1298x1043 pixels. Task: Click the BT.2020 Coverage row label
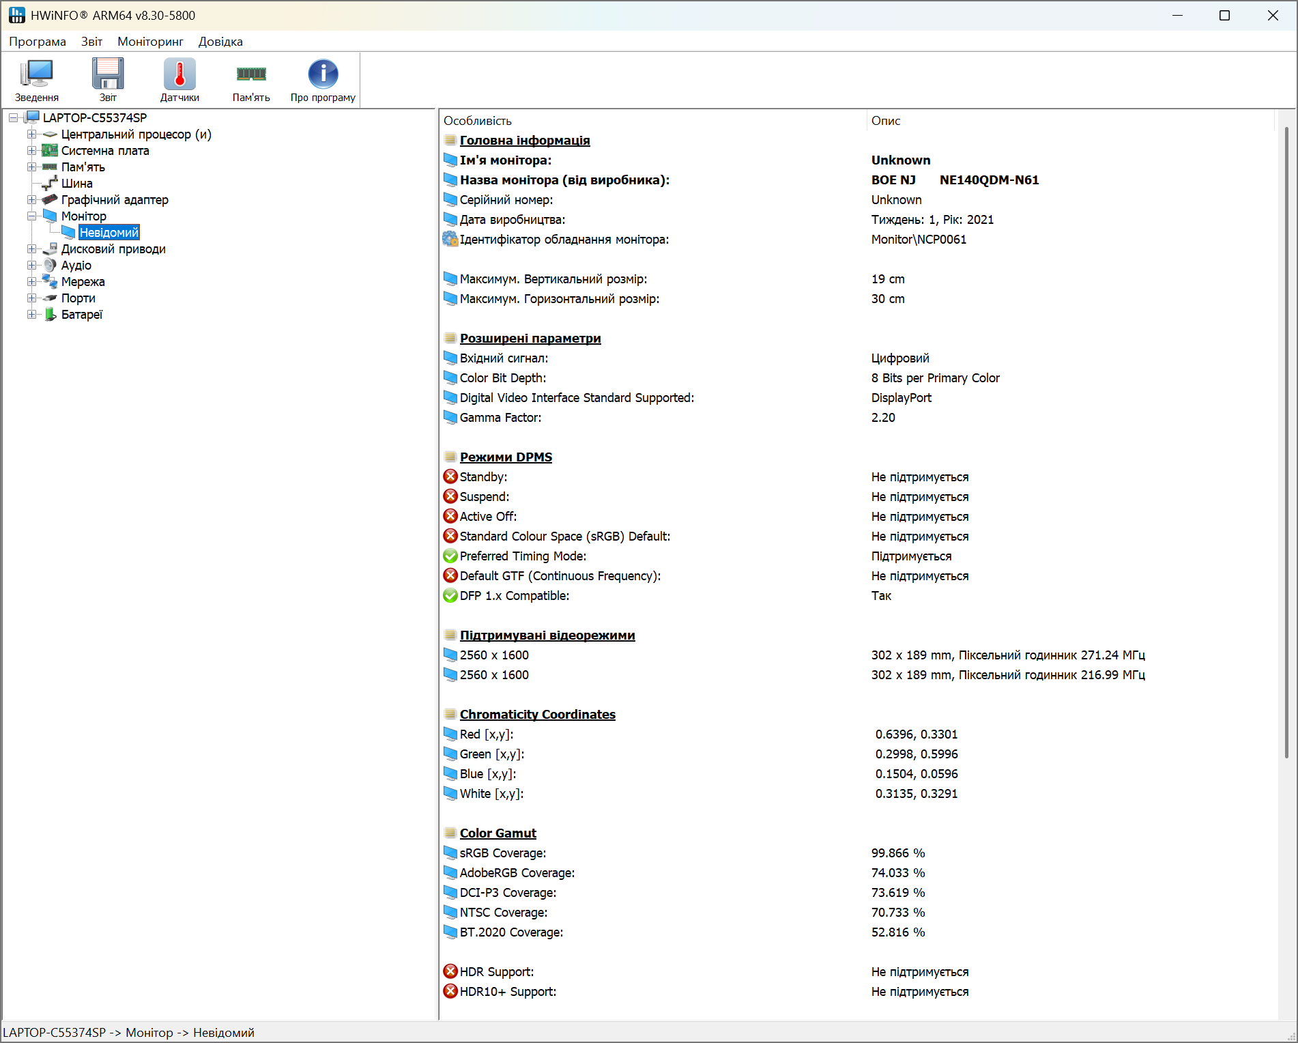pos(512,932)
